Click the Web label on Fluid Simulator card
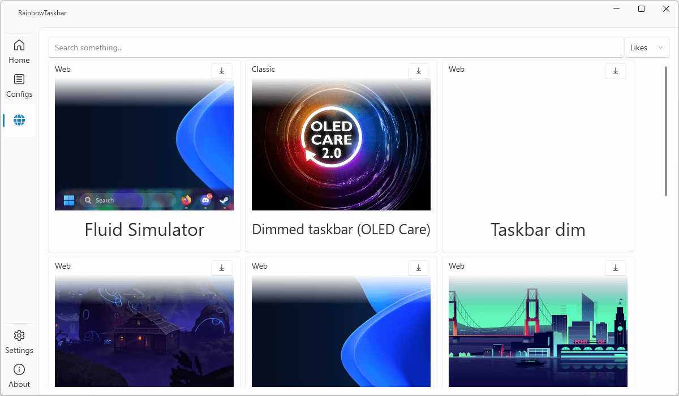This screenshot has height=396, width=679. coord(63,69)
